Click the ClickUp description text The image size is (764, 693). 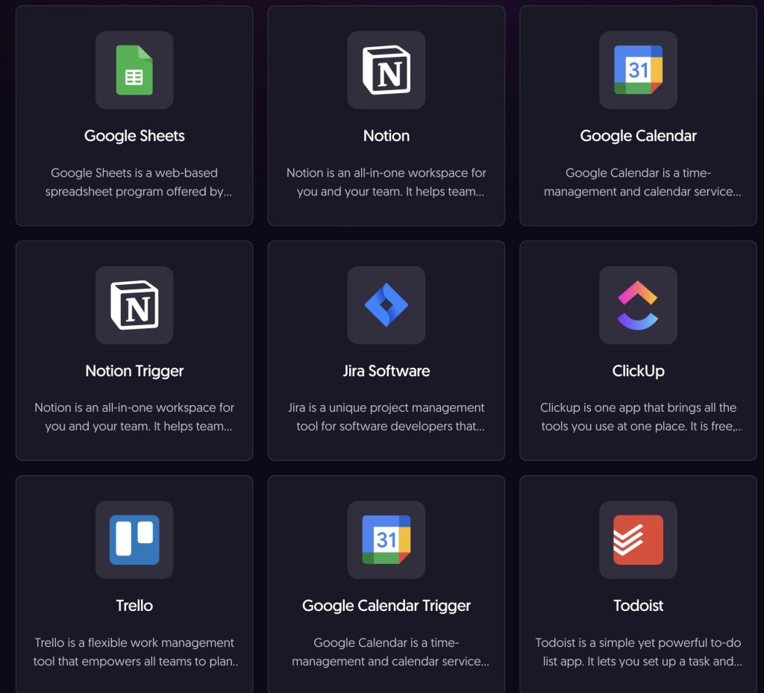[x=638, y=417]
